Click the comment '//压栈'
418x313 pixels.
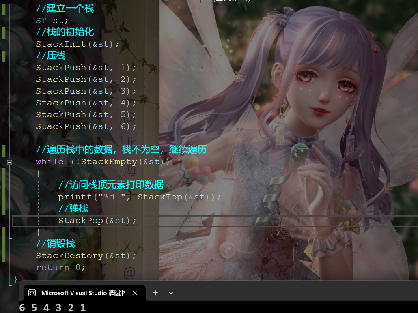point(51,56)
